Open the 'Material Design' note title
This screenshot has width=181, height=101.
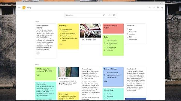pyautogui.click(x=87, y=69)
